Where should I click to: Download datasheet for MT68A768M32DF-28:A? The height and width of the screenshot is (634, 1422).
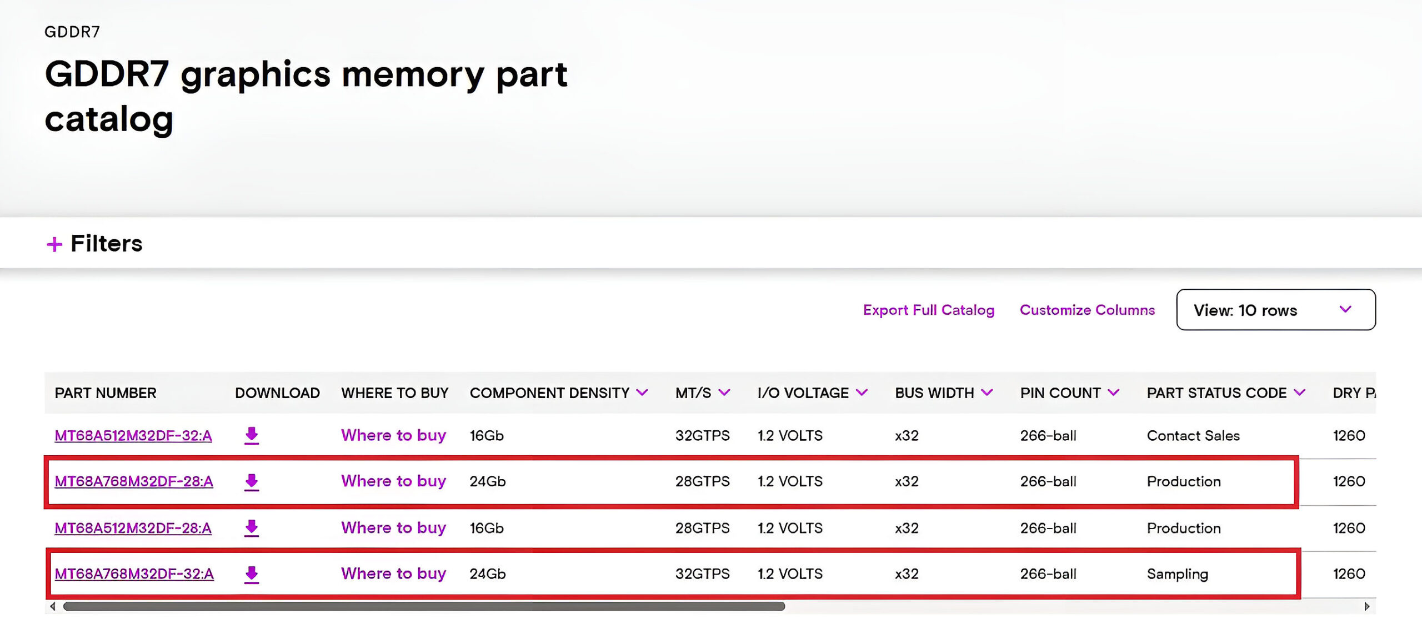click(252, 481)
